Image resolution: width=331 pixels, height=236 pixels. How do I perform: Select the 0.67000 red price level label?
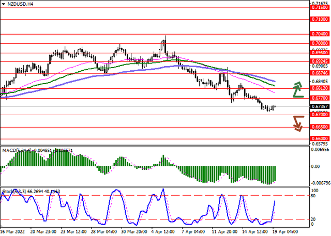(x=320, y=115)
